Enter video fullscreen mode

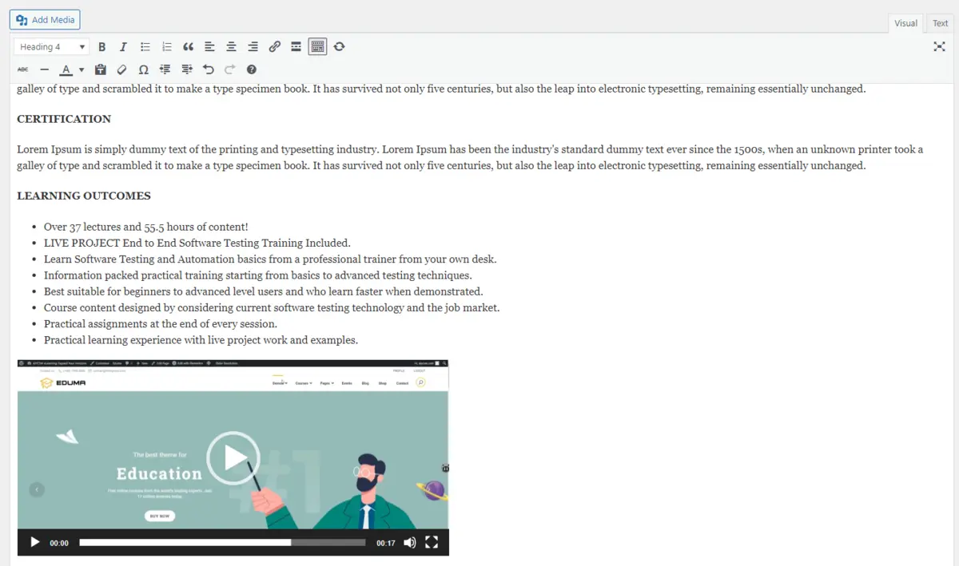432,543
